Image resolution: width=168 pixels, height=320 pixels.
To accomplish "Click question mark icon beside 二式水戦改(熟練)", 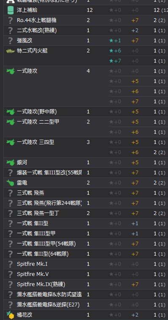I will click(10, 30).
